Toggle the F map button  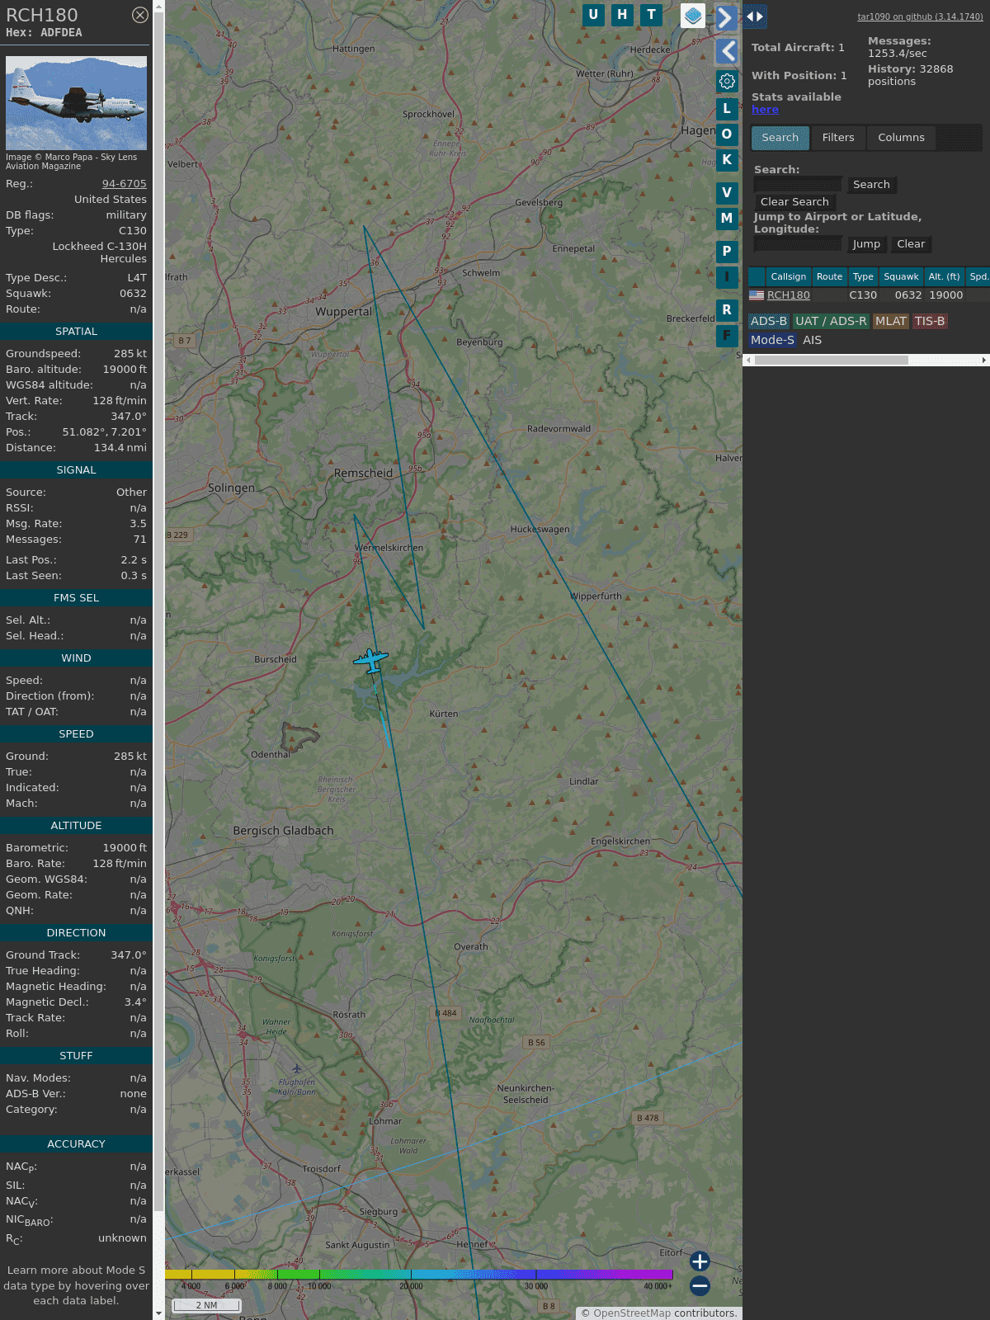[727, 335]
